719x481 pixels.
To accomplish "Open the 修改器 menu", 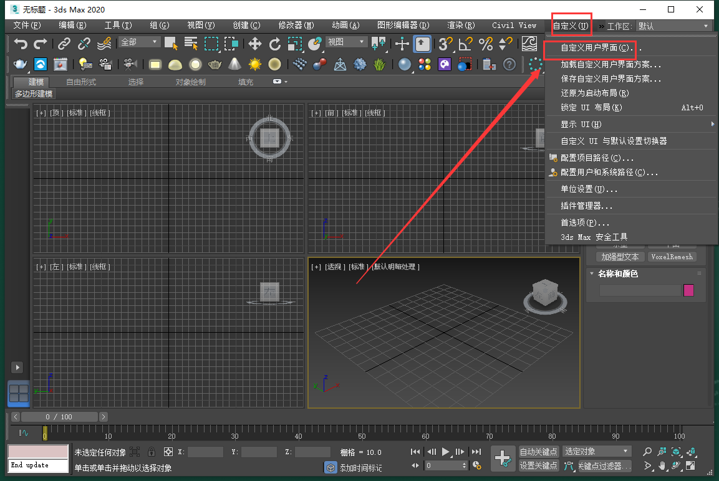I will [296, 25].
